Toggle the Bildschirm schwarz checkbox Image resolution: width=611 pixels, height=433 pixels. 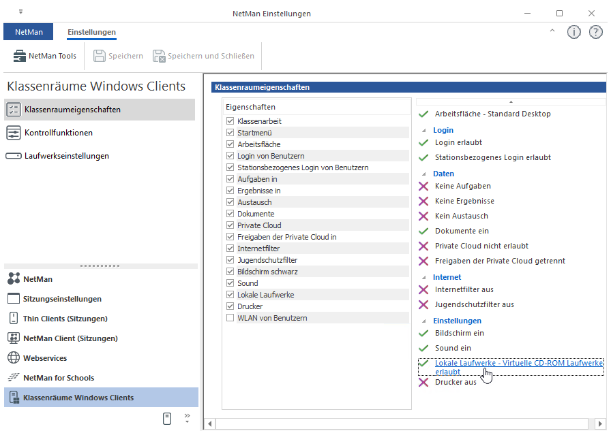[x=230, y=272]
